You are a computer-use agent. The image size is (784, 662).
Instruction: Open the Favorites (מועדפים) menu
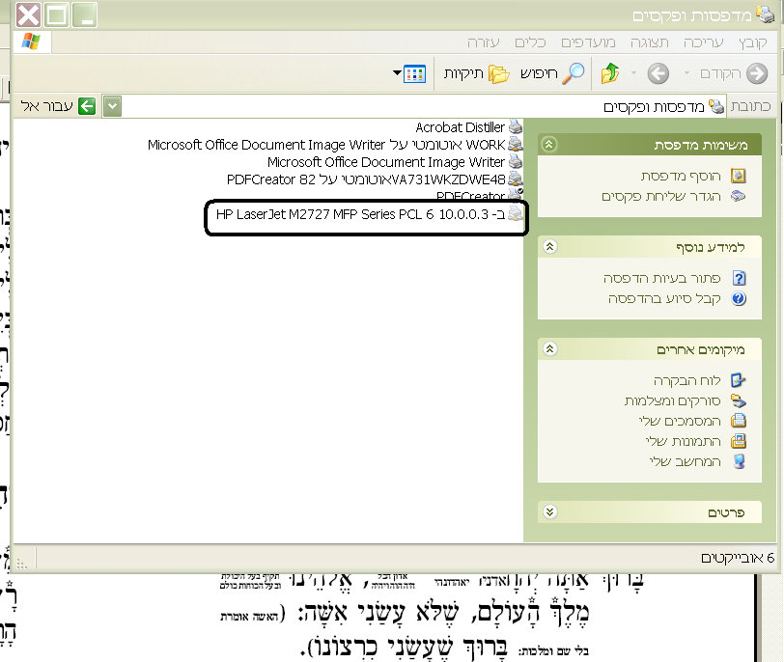pos(588,43)
